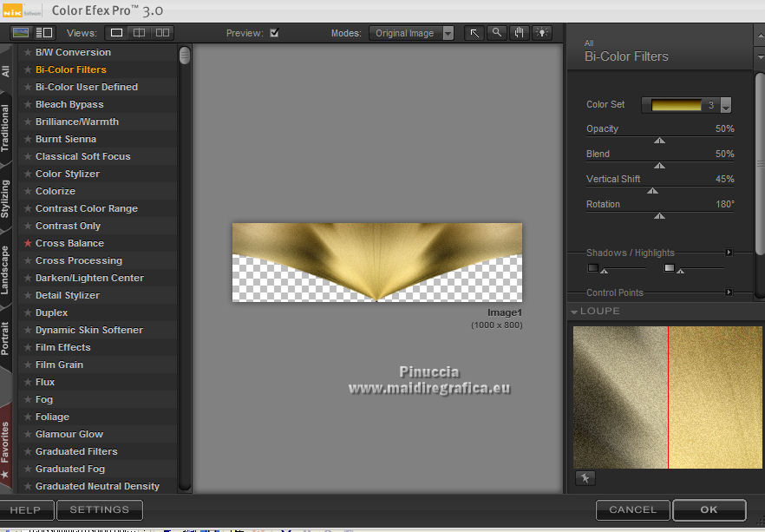This screenshot has width=765, height=532.
Task: Select the Contrast Color Range filter
Action: [x=87, y=208]
